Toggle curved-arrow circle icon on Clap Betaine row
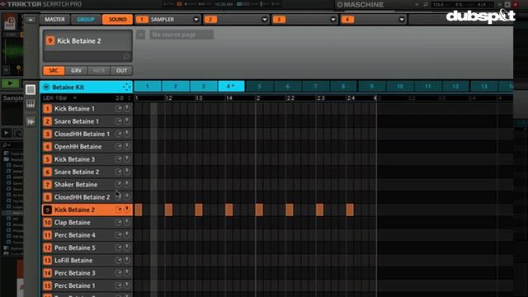The image size is (528, 297). 119,223
